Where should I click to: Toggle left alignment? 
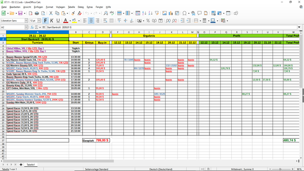pos(85,20)
